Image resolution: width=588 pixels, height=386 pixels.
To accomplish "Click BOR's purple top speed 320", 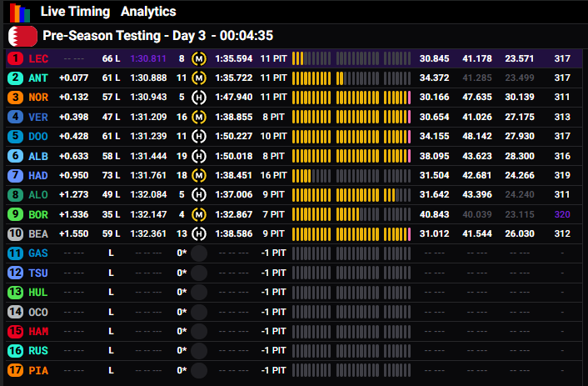I will pyautogui.click(x=562, y=214).
